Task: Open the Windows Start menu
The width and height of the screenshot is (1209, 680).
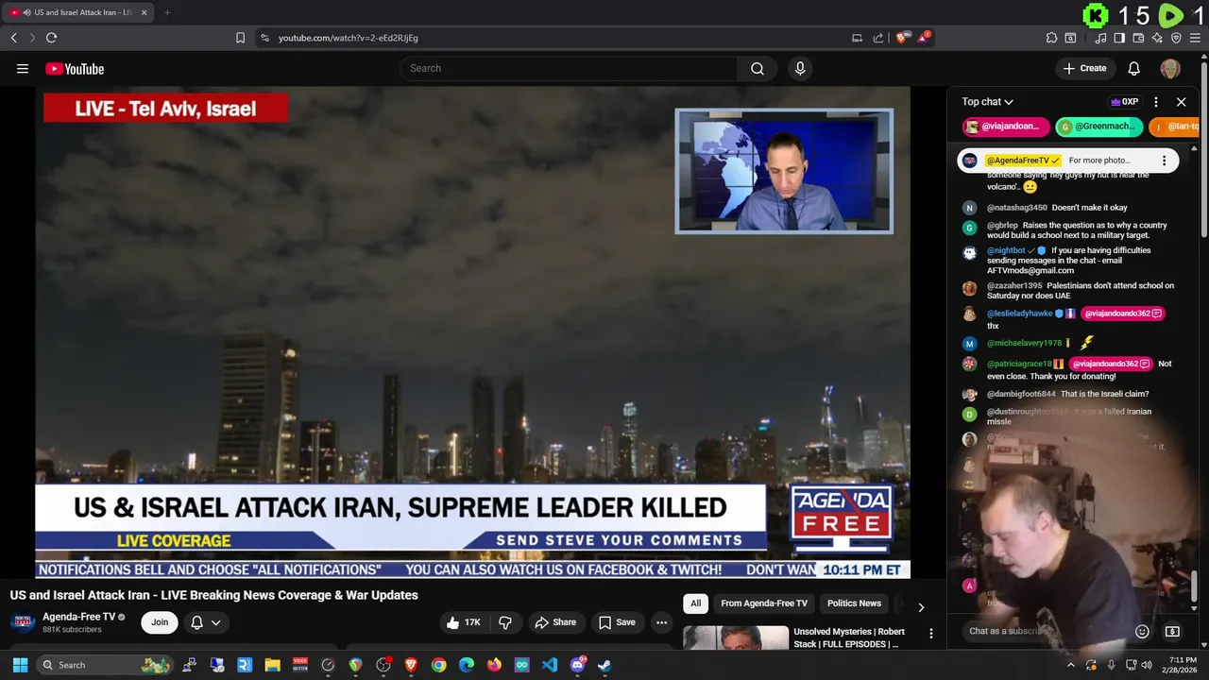Action: point(20,665)
